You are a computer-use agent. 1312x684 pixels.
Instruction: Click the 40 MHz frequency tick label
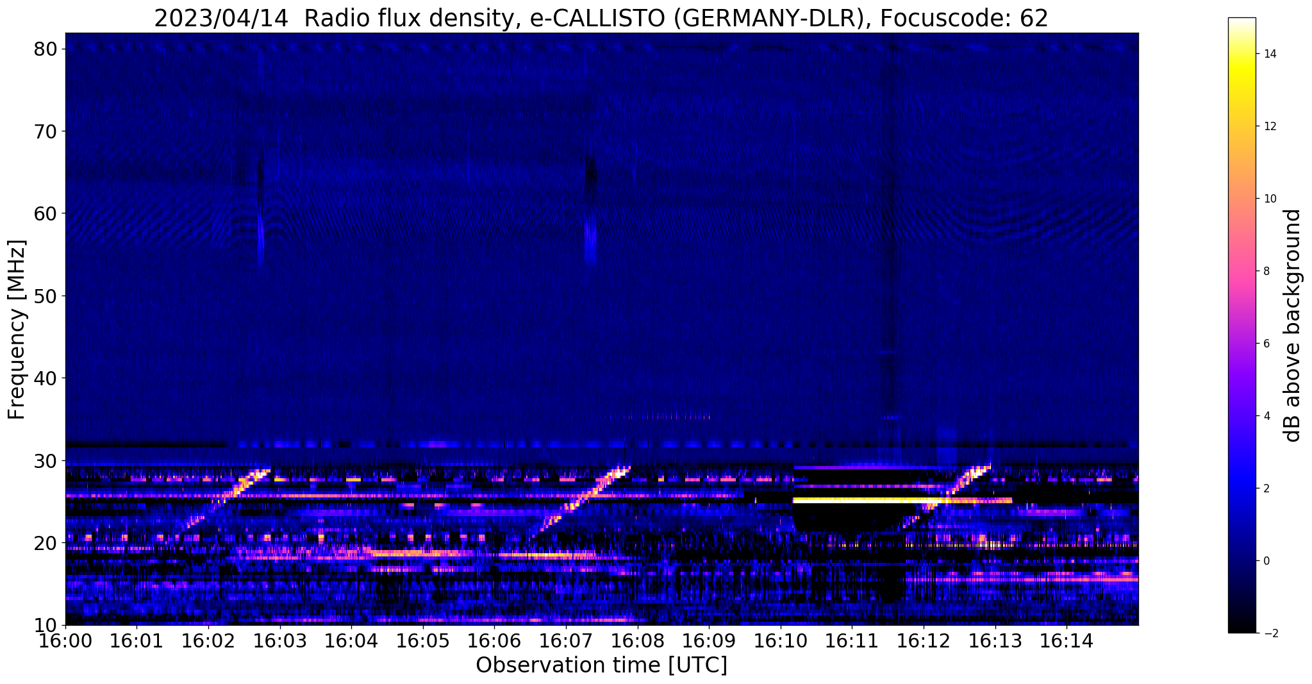tap(47, 378)
